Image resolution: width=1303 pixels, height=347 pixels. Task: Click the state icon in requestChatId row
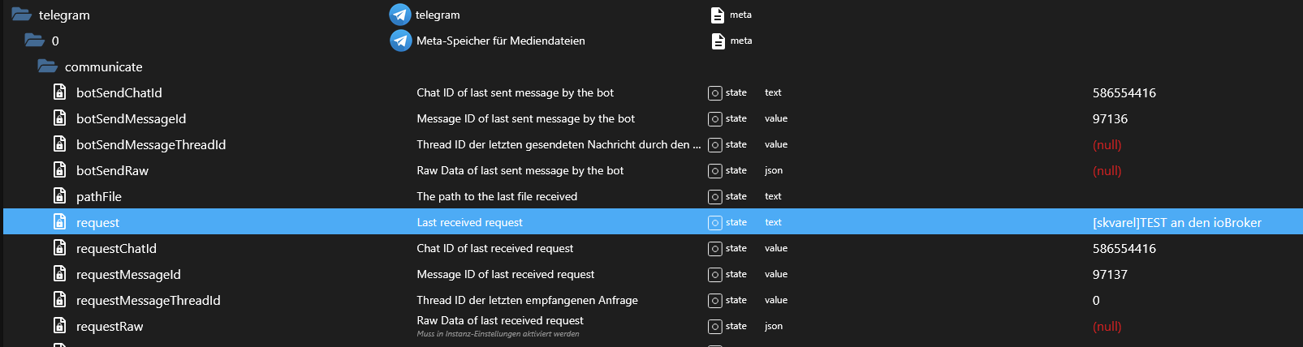(715, 249)
